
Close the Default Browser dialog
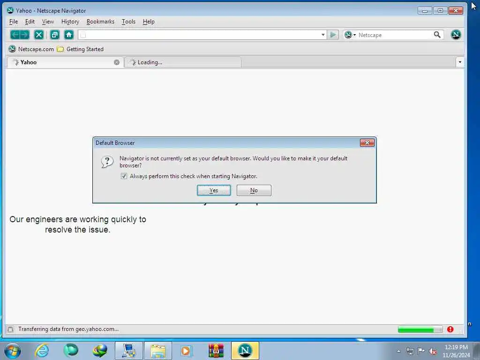367,143
